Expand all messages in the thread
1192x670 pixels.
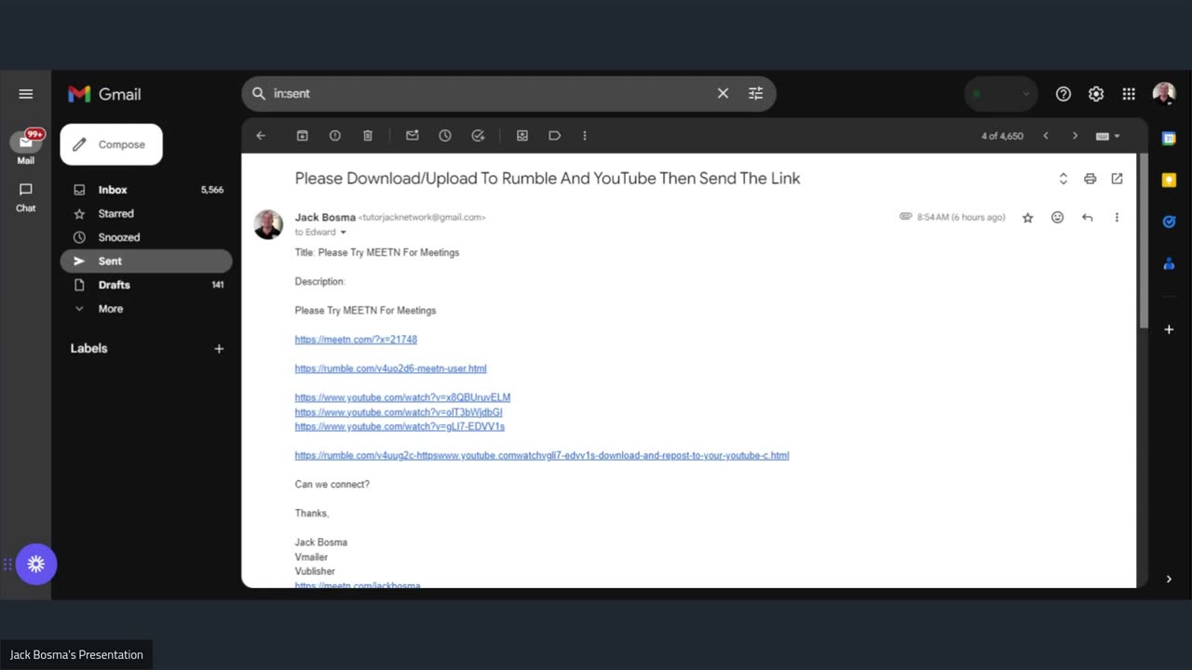[x=1063, y=179]
